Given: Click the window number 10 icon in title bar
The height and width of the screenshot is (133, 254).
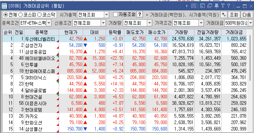Looking at the screenshot, I should tap(4, 6).
